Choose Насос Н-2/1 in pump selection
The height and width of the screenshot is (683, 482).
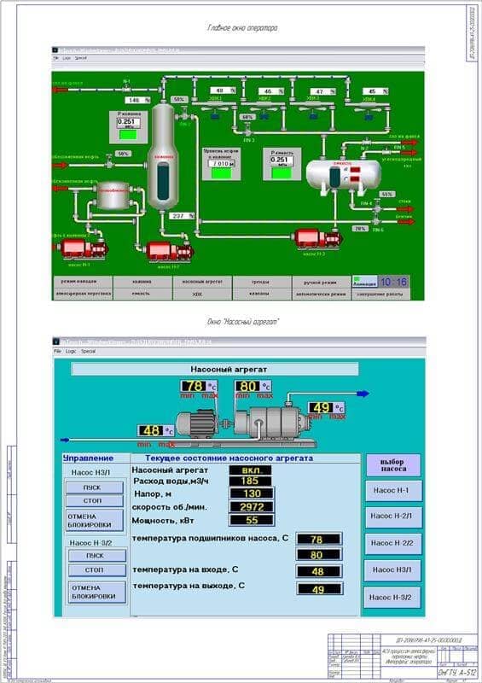point(393,517)
